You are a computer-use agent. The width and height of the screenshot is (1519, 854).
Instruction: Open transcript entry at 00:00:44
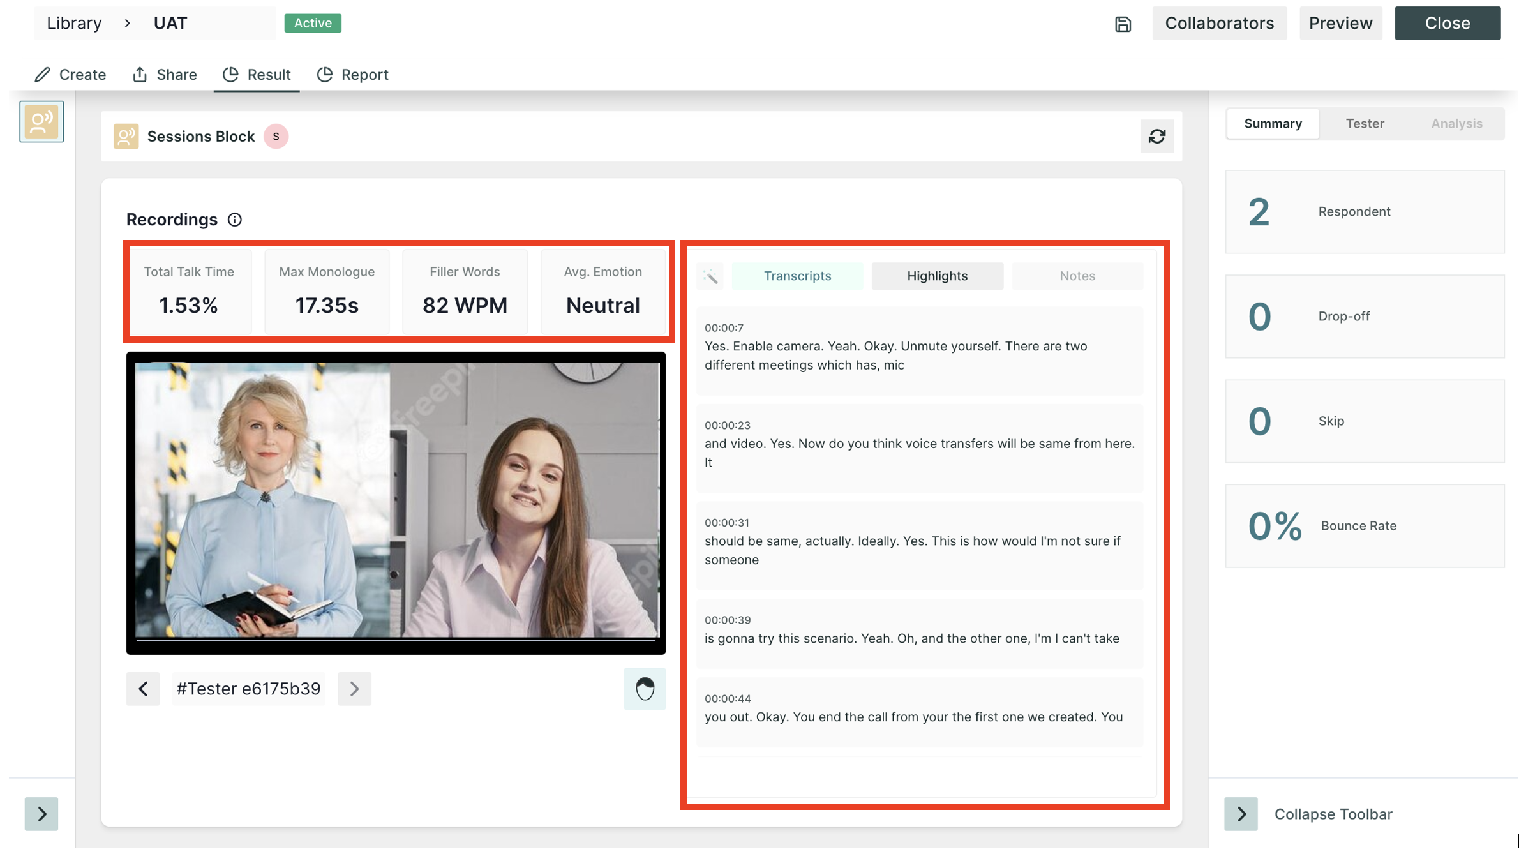click(920, 713)
